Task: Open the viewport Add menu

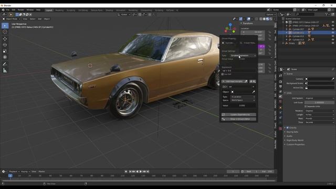Action: point(40,19)
